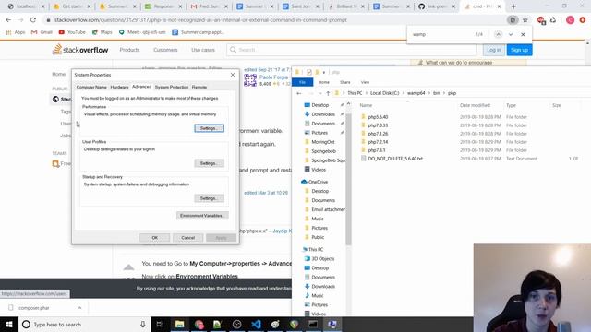Open the php7.0.33 folder
This screenshot has width=591, height=332.
pyautogui.click(x=378, y=125)
